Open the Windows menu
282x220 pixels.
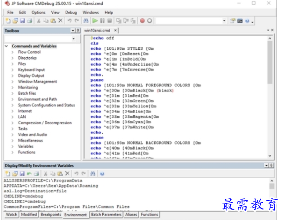tap(91, 12)
